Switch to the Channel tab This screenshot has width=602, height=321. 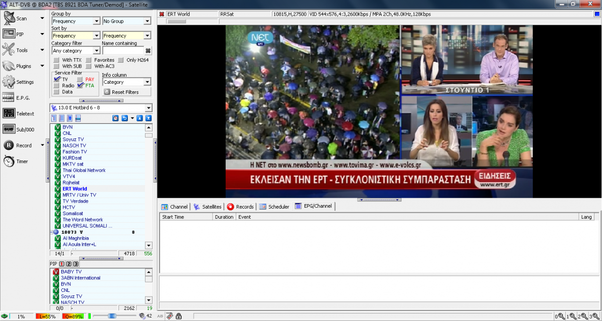[175, 207]
